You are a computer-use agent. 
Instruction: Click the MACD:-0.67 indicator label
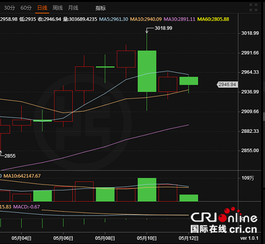pyautogui.click(x=26, y=206)
